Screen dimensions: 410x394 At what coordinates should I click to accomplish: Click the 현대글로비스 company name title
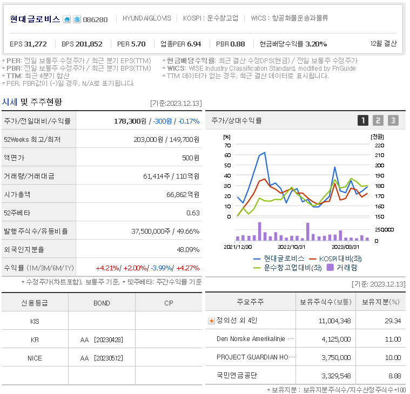click(x=35, y=19)
